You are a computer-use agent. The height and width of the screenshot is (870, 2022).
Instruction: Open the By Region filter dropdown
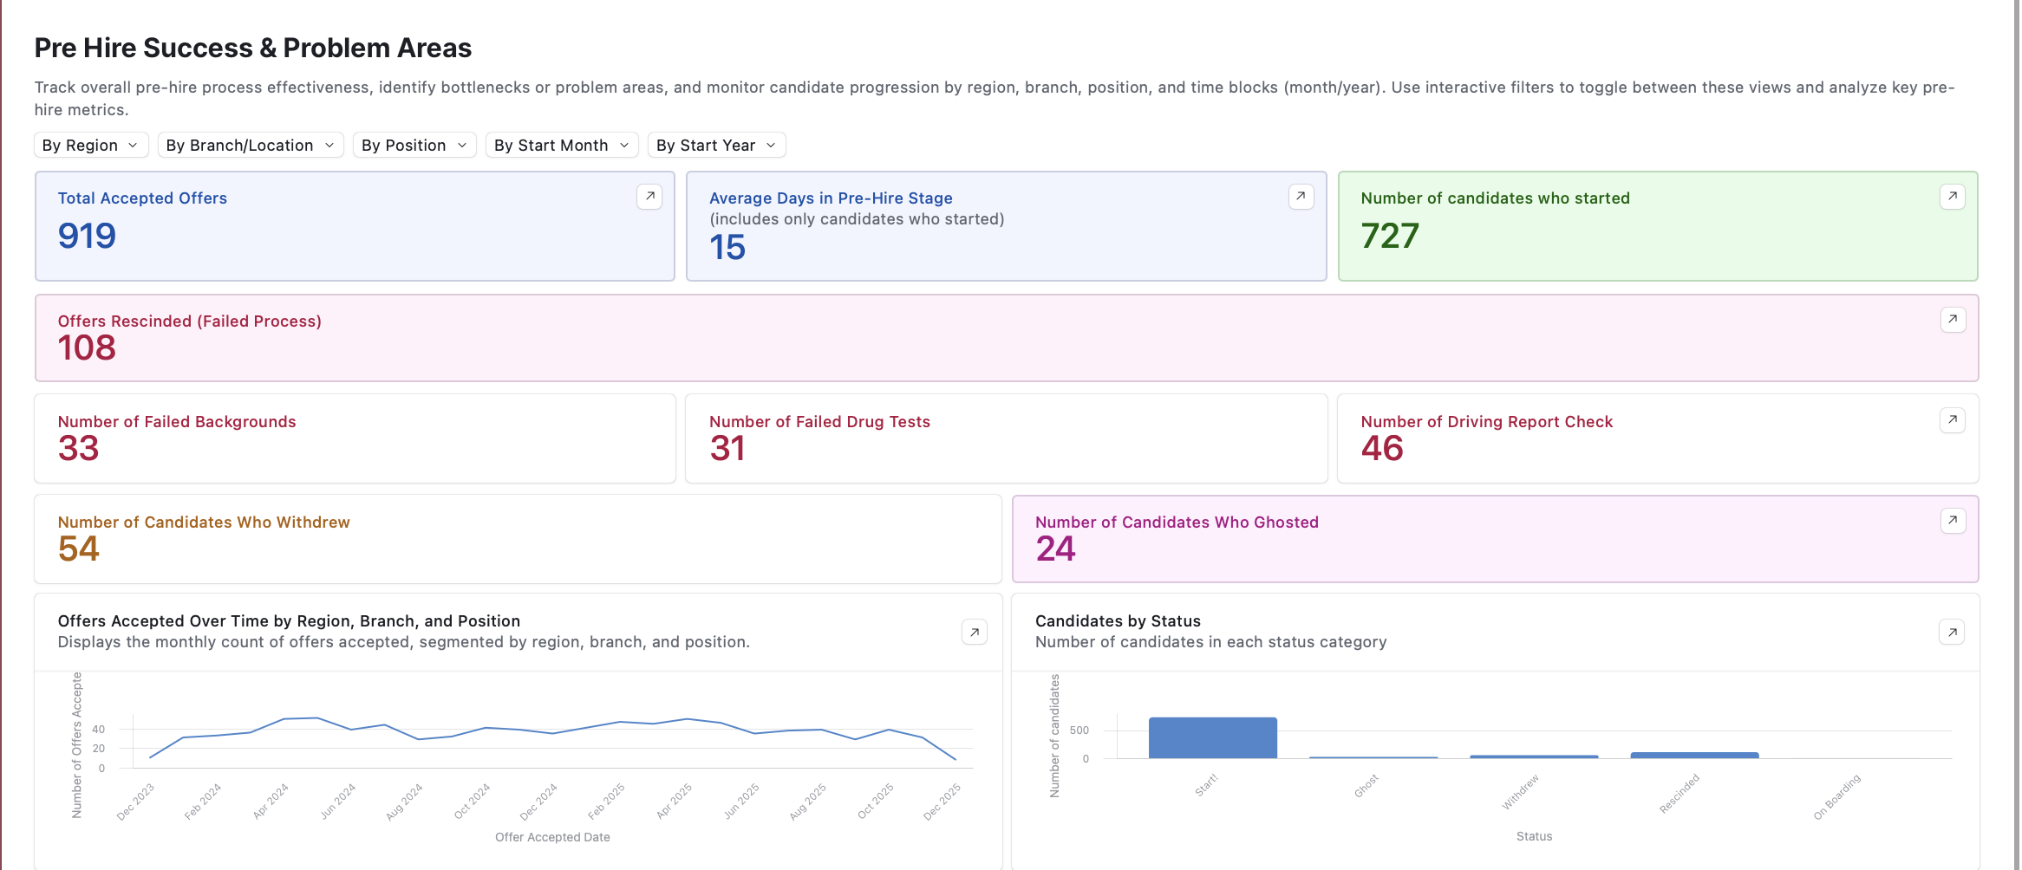91,146
